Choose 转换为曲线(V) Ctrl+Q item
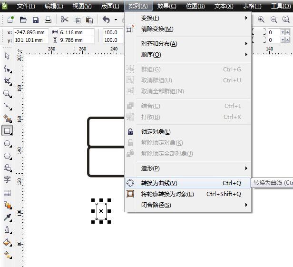This screenshot has width=293, height=267. click(188, 183)
